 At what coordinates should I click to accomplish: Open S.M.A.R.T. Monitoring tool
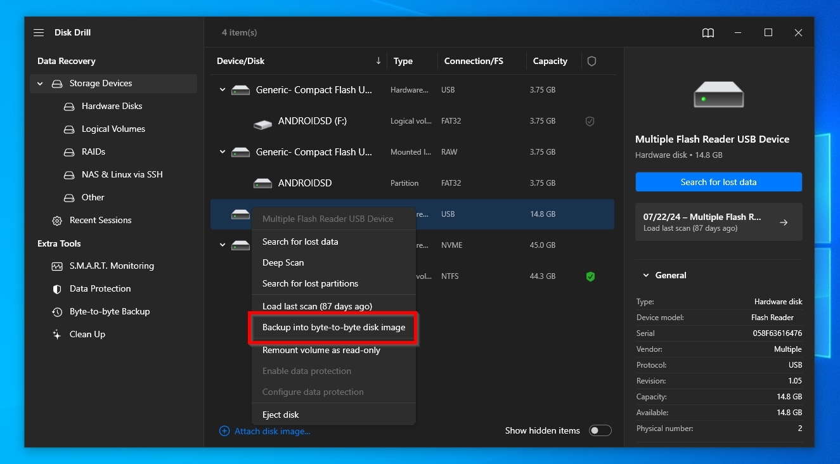(112, 266)
